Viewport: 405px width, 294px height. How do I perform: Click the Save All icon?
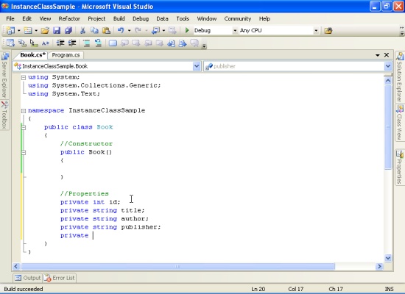pyautogui.click(x=68, y=30)
